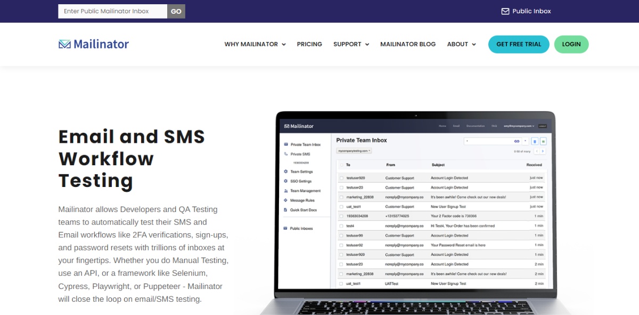This screenshot has width=639, height=315.
Task: Tick the checkbox for the 19383034208 message row
Action: (341, 216)
